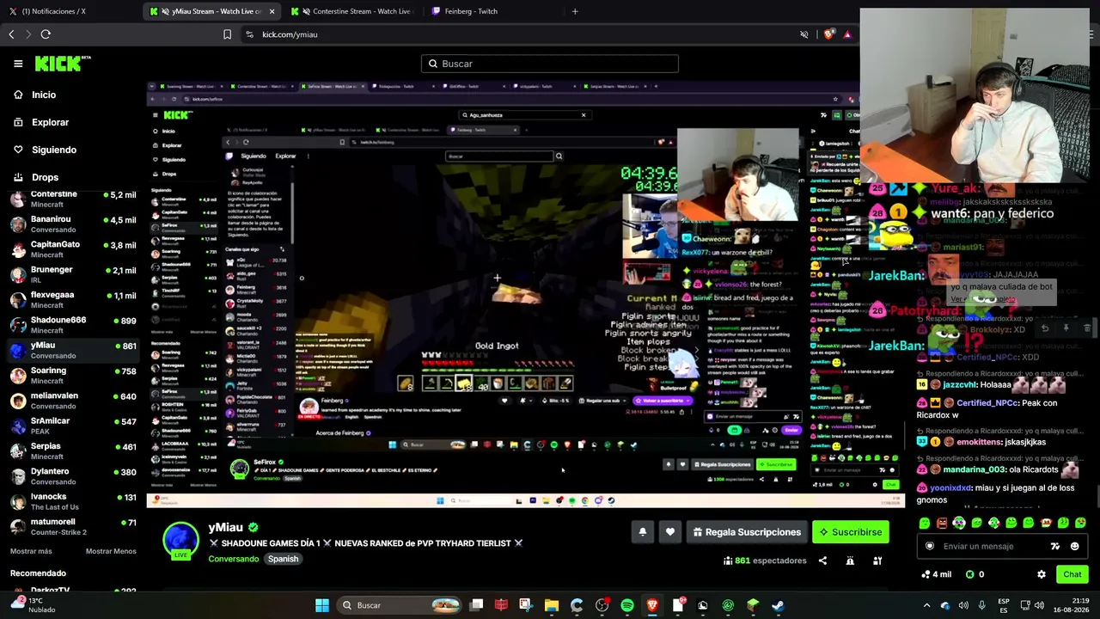Screen dimensions: 1100x619
Task: Open the stream tools icon right of report
Action: click(x=877, y=561)
